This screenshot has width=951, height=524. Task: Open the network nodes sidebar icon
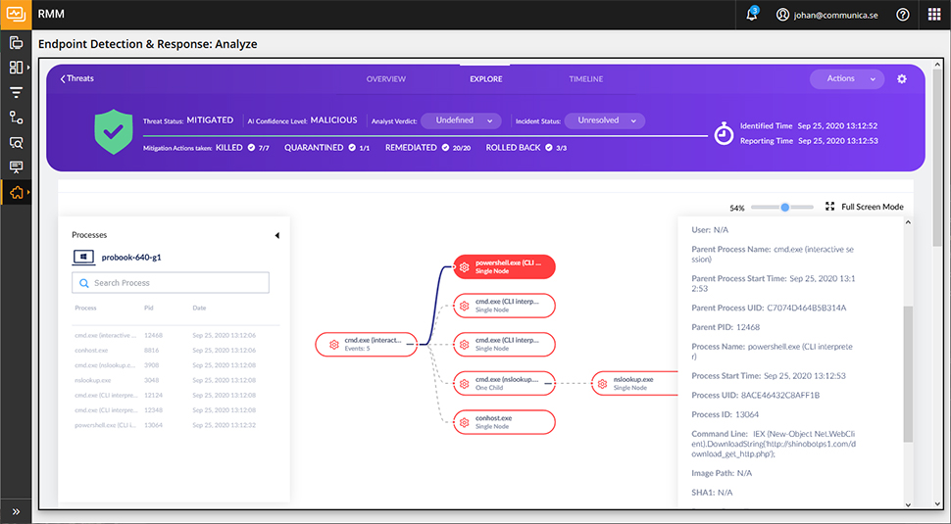(16, 118)
